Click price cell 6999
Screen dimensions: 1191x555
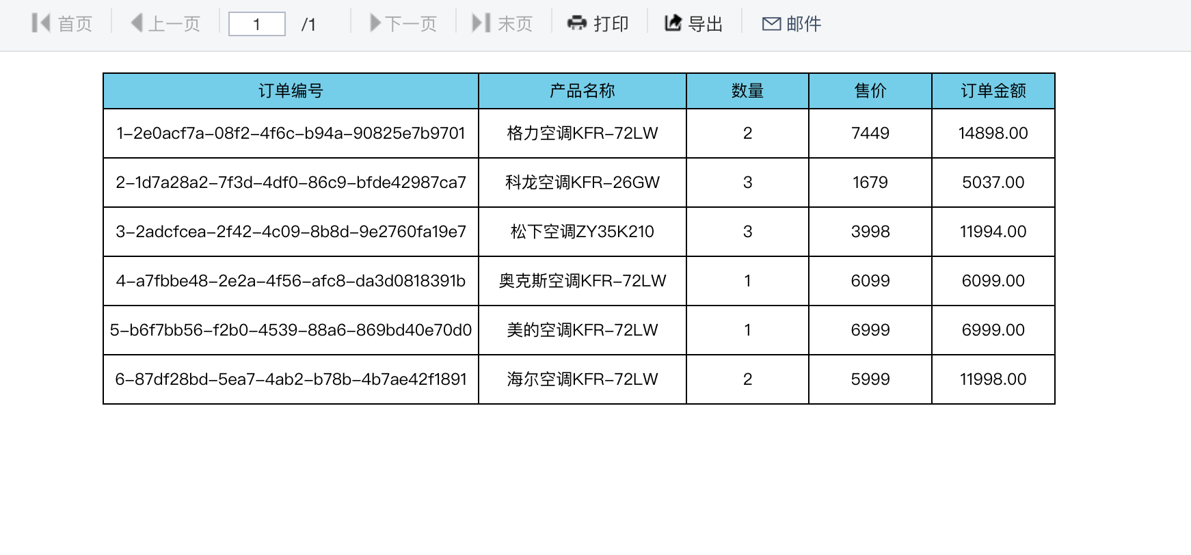point(870,330)
